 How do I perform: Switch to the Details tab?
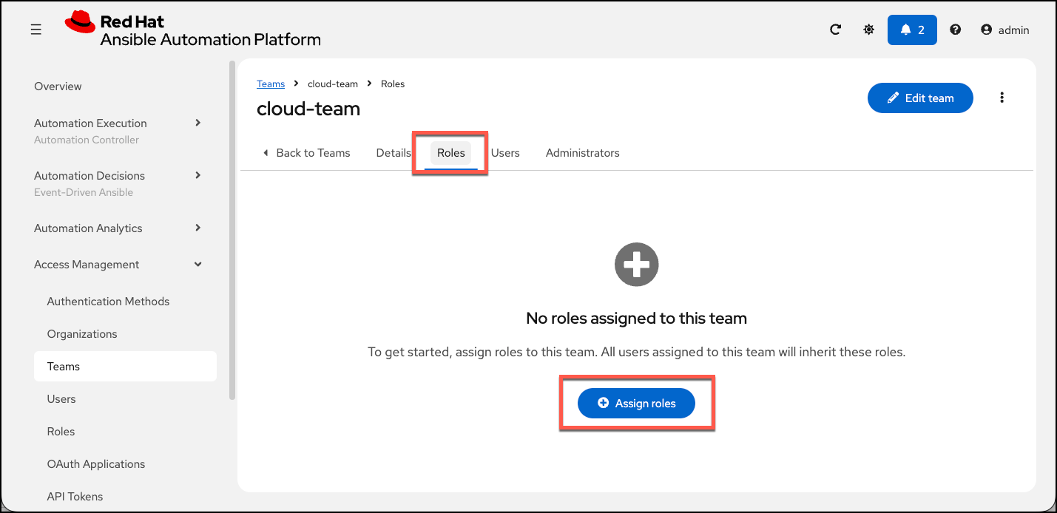[394, 153]
